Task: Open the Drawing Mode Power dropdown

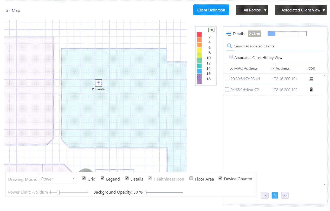Action: click(x=57, y=179)
